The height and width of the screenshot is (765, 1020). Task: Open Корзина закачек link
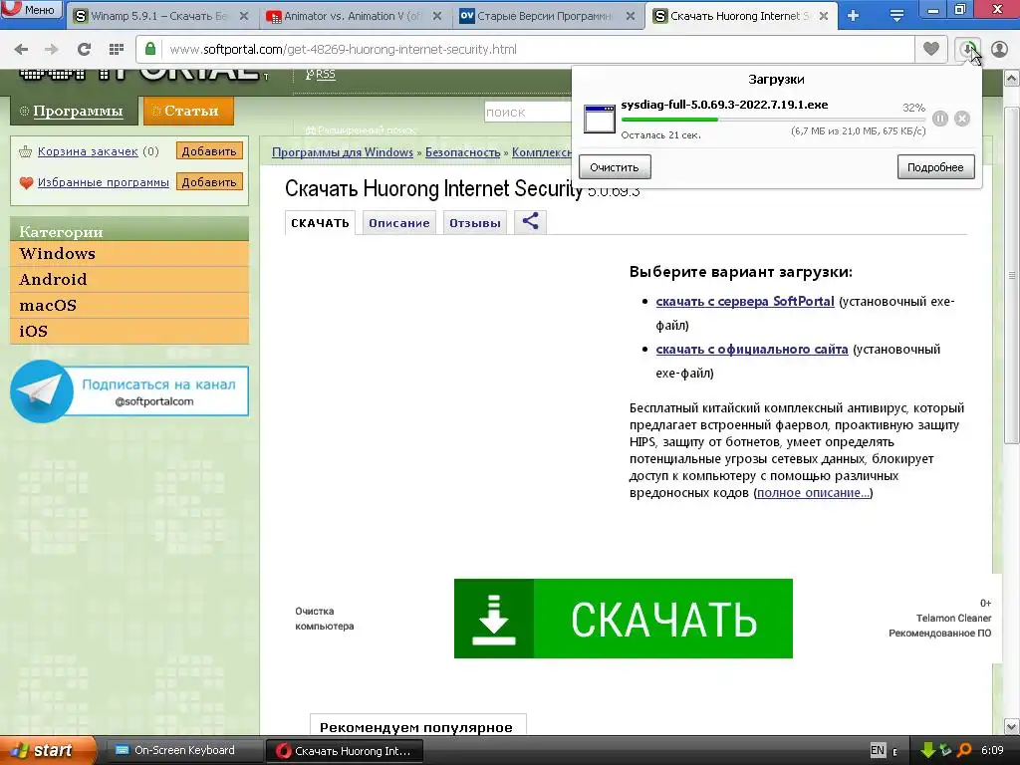coord(88,151)
